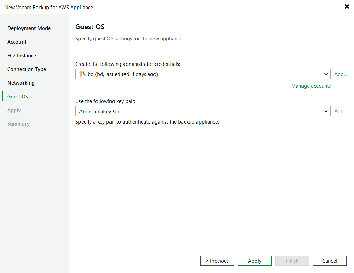Click the Previous button
The width and height of the screenshot is (354, 273).
pos(217,261)
